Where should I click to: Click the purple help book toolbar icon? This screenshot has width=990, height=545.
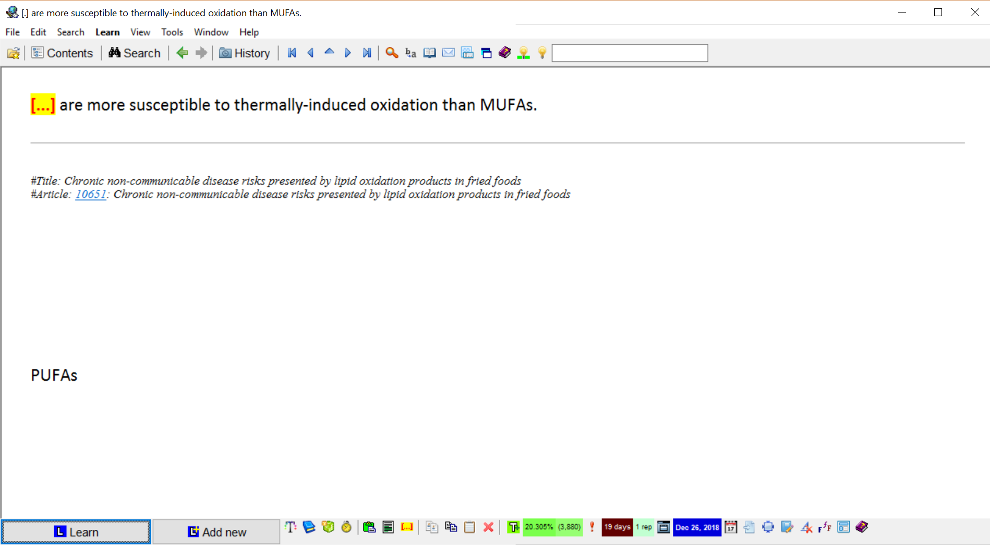[x=505, y=53]
